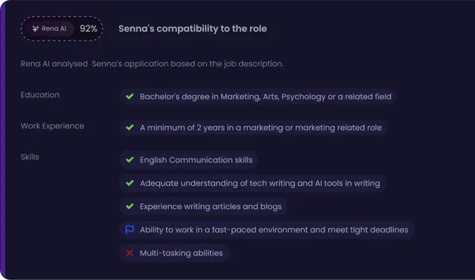Select the Multi-tasking abilities chip
This screenshot has width=475, height=280.
[174, 253]
